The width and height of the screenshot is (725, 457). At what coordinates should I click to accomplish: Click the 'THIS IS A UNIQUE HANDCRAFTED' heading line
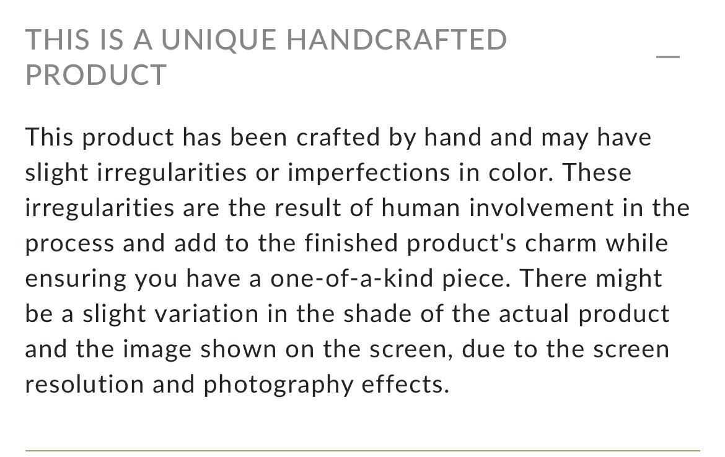click(x=265, y=40)
